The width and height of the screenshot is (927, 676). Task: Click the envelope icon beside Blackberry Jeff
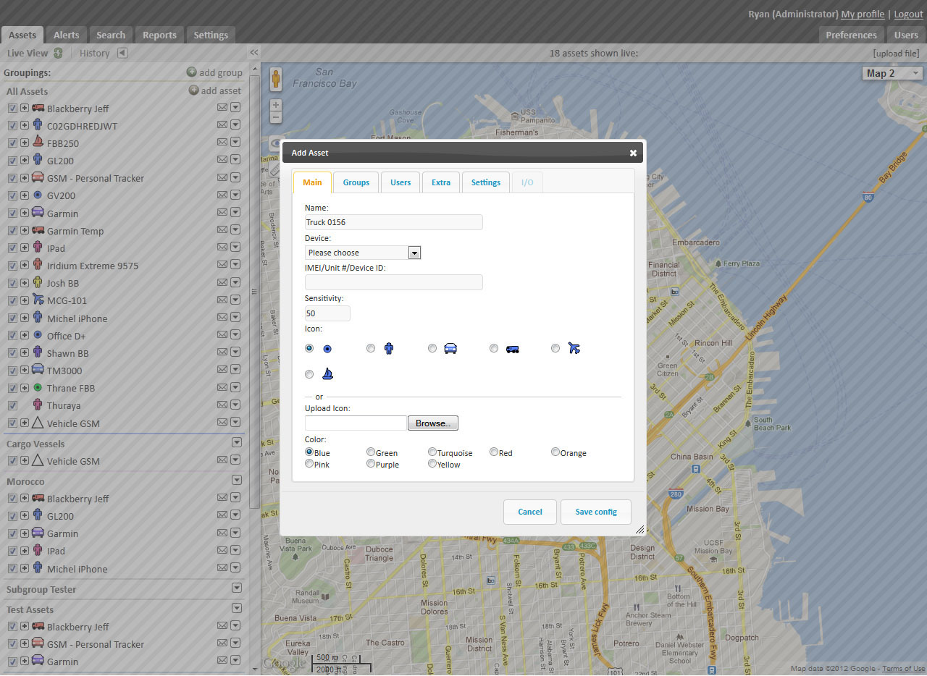tap(222, 108)
